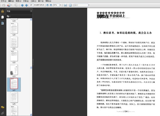Select page 123 thumbnail

[14, 70]
